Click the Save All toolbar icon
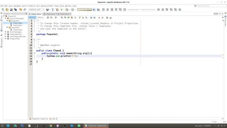 tap(16, 10)
